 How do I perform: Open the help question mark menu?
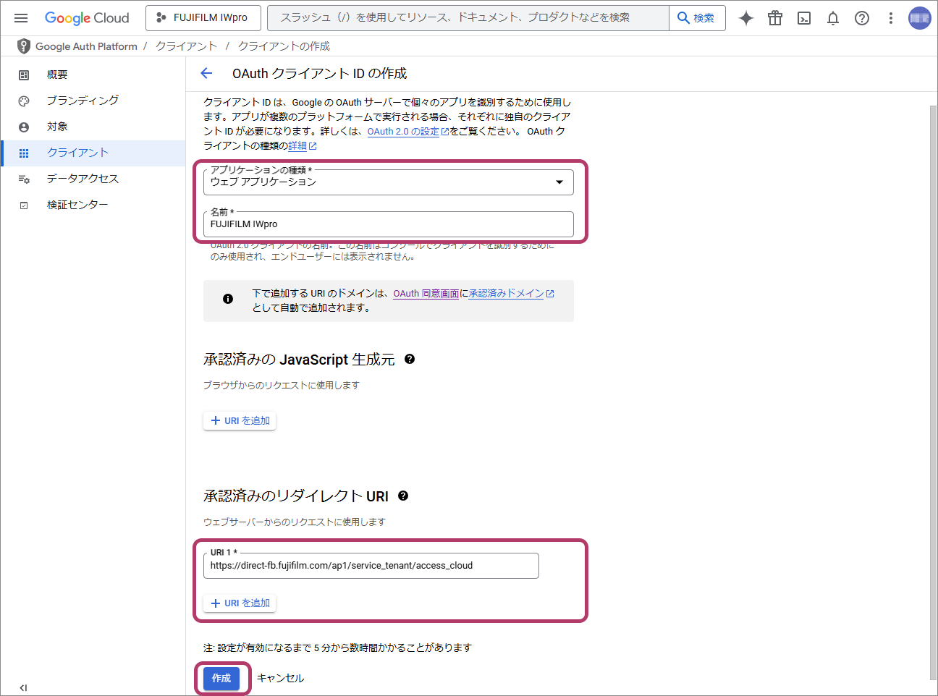tap(861, 18)
